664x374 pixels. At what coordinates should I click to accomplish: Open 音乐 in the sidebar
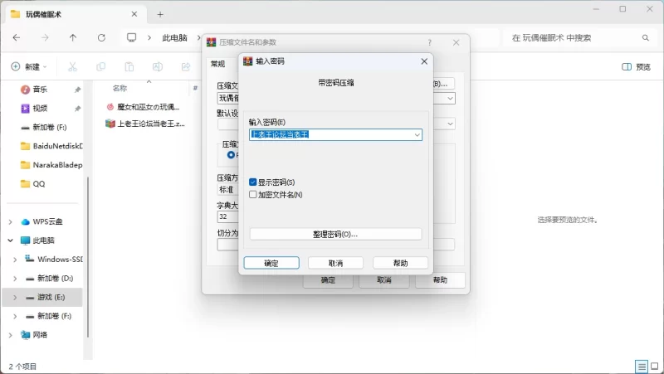click(x=40, y=90)
